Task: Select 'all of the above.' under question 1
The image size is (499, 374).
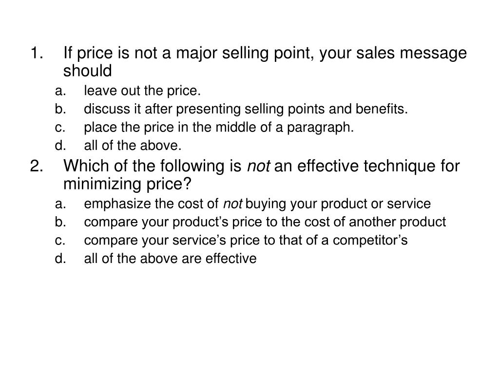Action: (133, 146)
